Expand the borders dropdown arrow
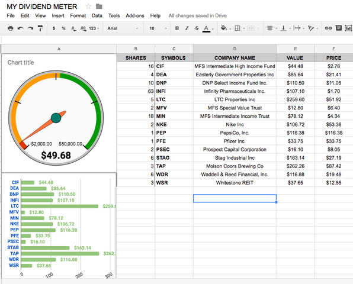This screenshot has height=284, width=353. tap(244, 28)
